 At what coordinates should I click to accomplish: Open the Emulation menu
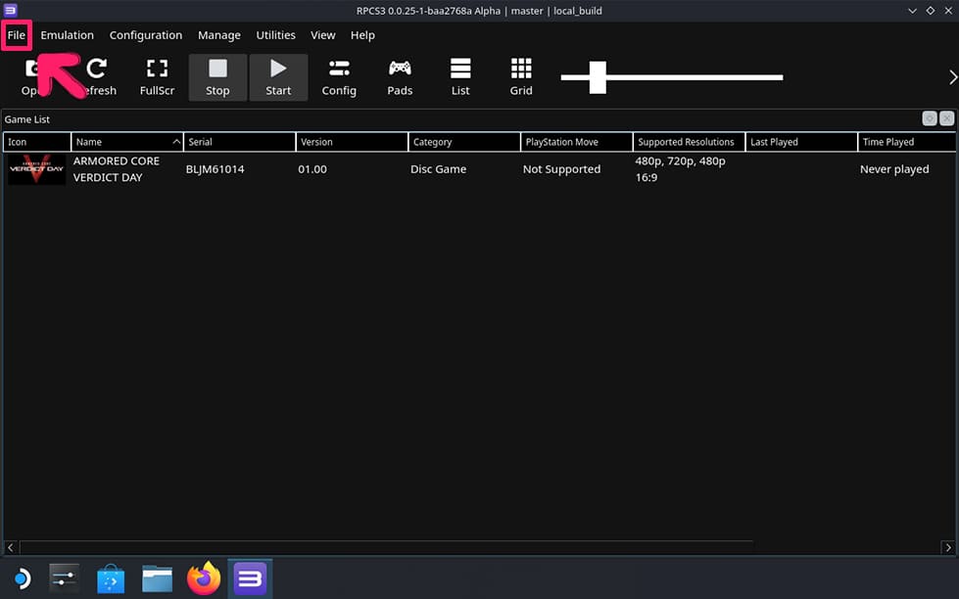click(68, 35)
